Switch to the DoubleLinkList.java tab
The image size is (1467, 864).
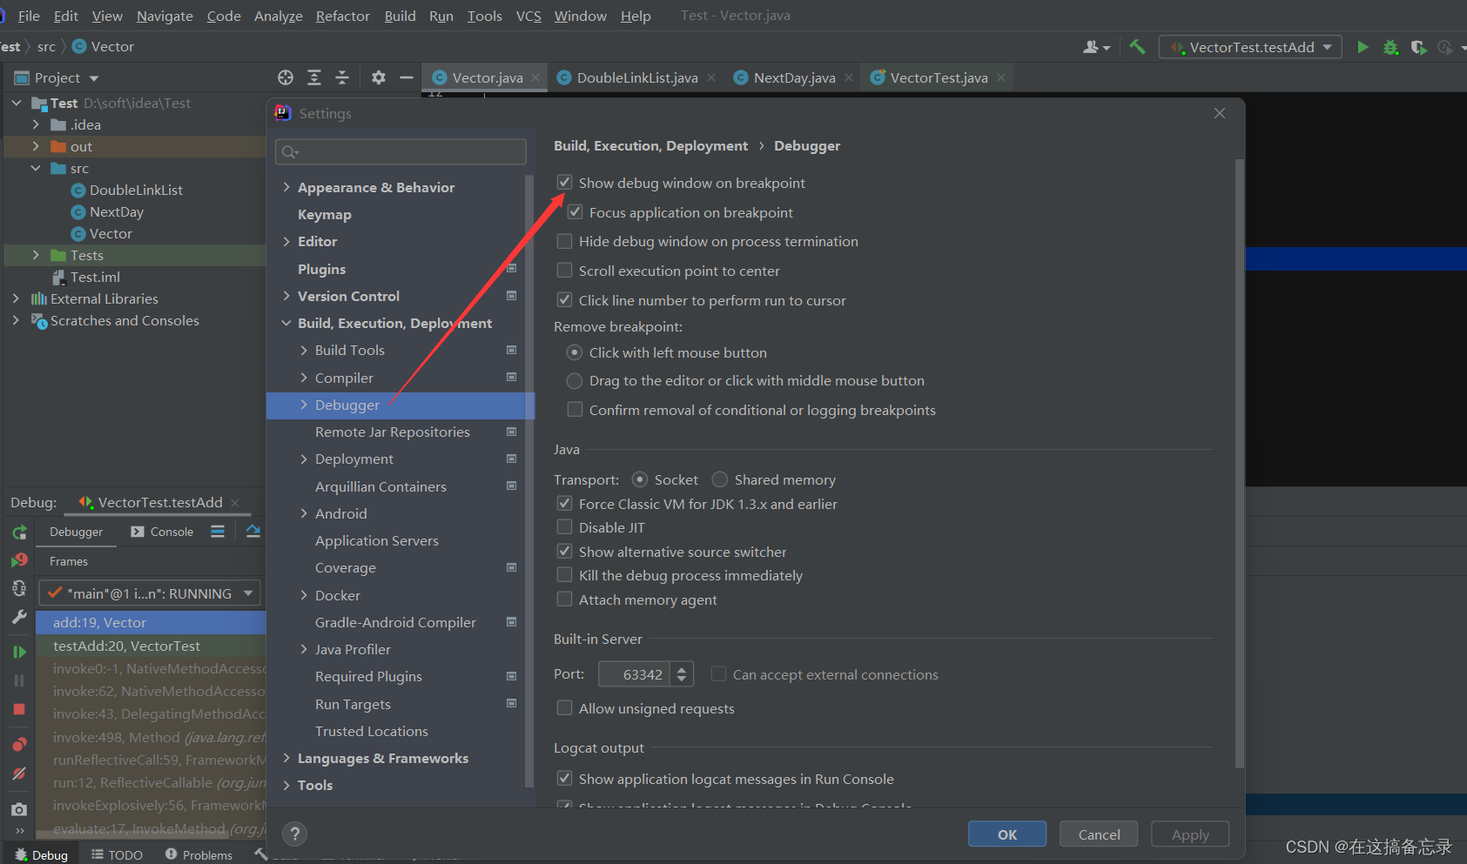pyautogui.click(x=636, y=77)
